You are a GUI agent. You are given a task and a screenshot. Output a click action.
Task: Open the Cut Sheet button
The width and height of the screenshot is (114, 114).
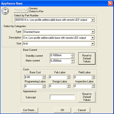30,110
